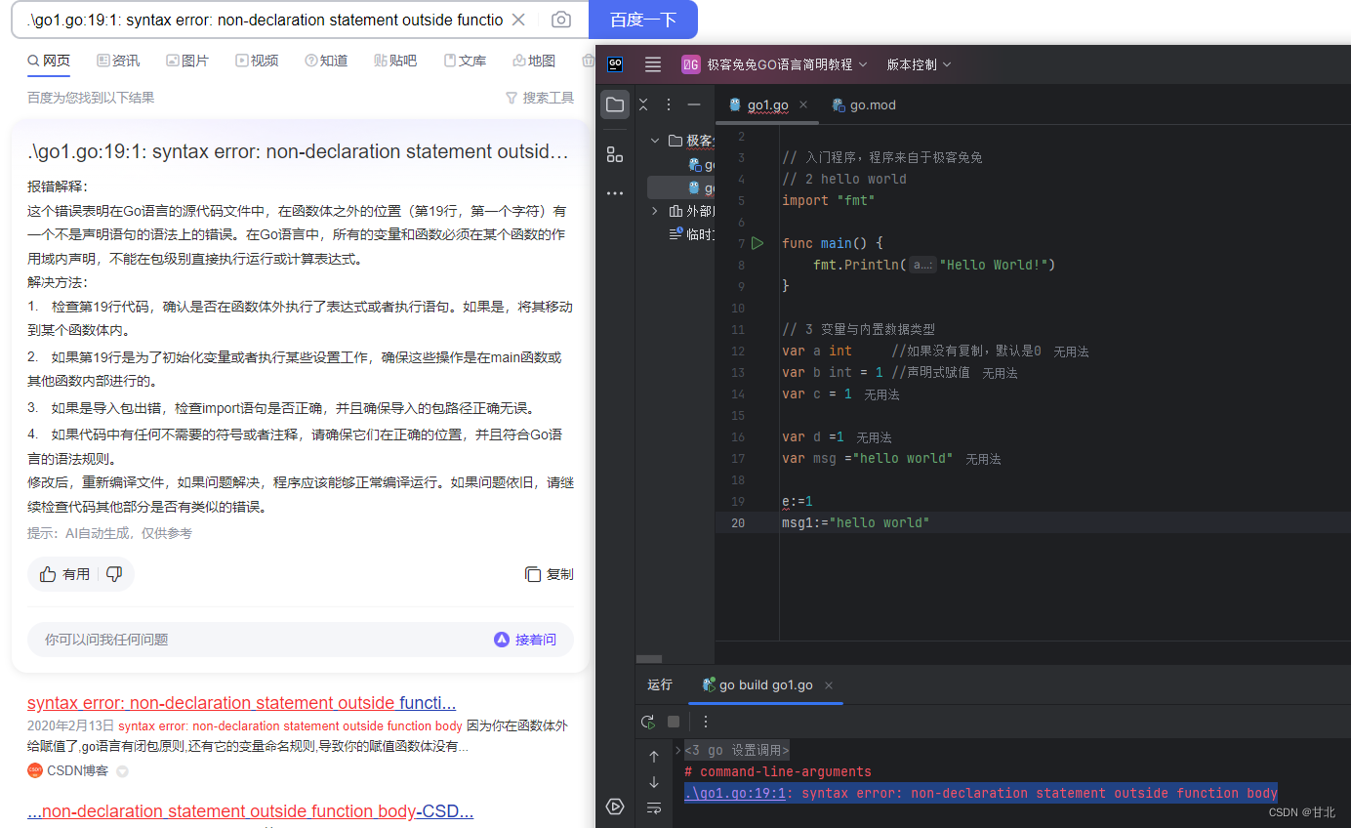This screenshot has height=828, width=1351.
Task: Close the go1.go editor tab
Action: pyautogui.click(x=803, y=104)
